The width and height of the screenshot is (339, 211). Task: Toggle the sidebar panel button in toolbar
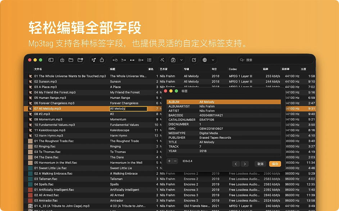click(x=51, y=60)
